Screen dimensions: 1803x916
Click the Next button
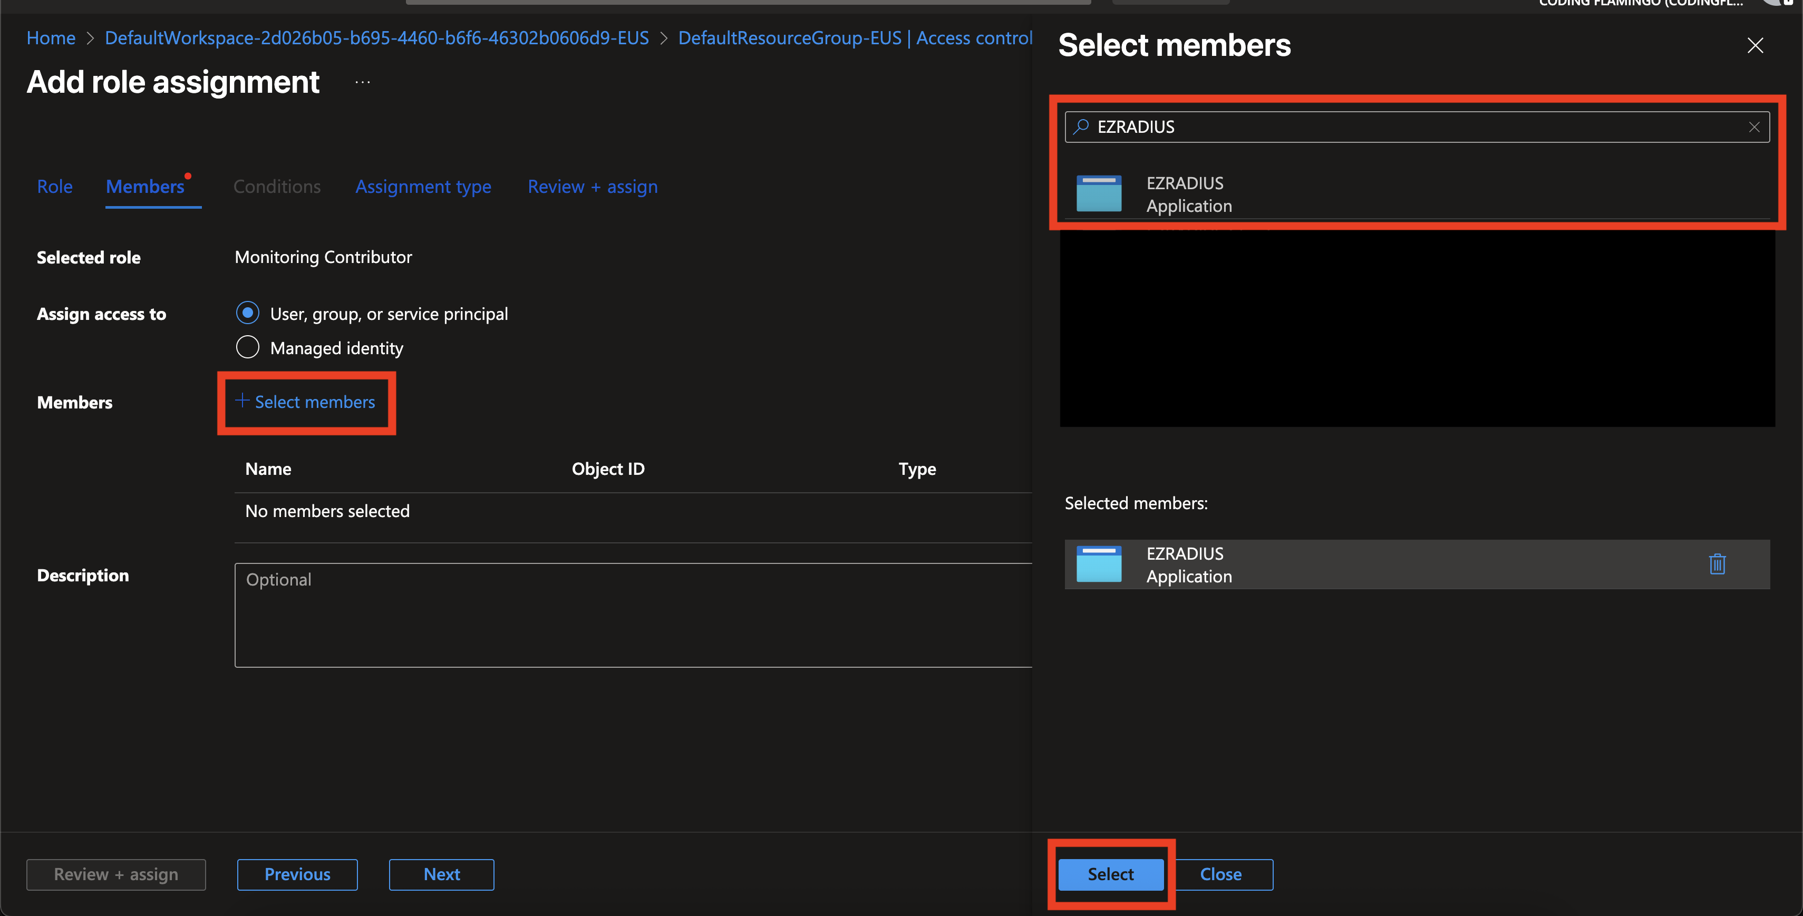pos(442,875)
